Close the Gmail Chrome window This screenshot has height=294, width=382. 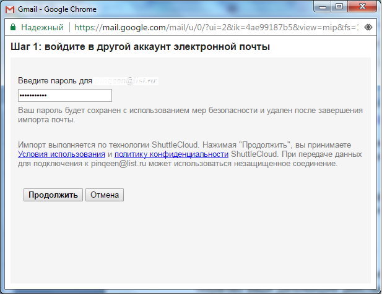pos(362,7)
